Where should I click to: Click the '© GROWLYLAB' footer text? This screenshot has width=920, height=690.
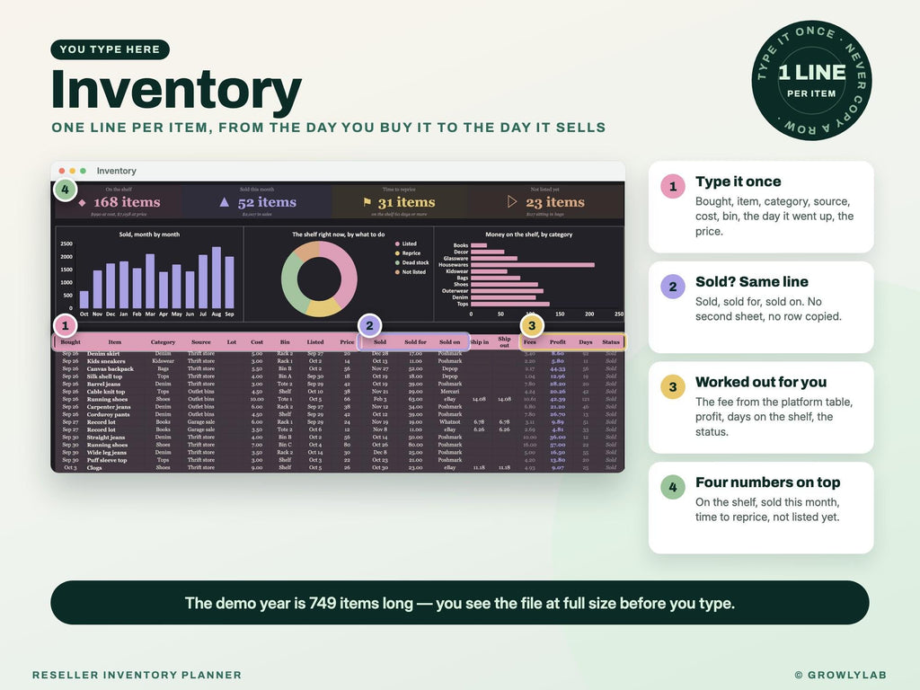[840, 675]
